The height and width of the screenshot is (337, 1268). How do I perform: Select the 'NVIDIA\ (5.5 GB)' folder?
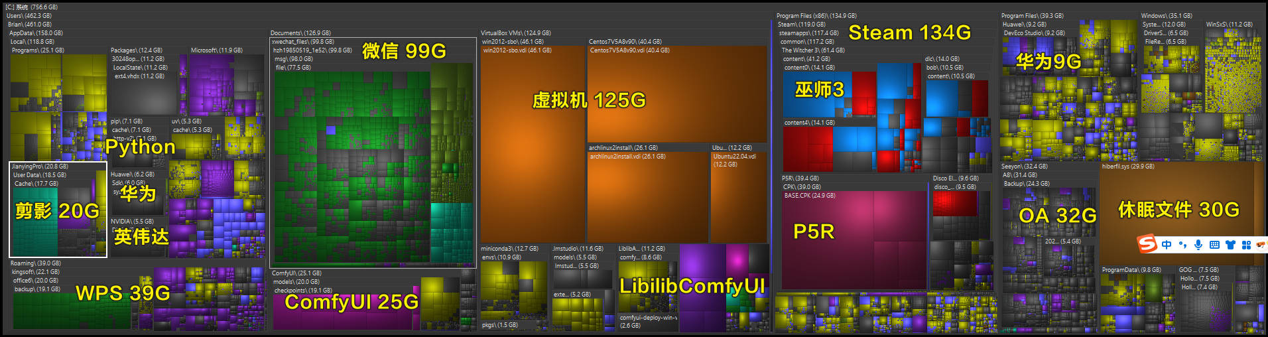tap(133, 222)
